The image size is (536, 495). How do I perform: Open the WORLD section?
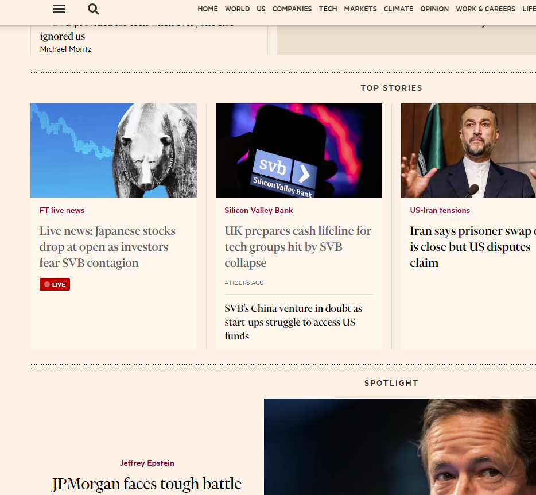(237, 9)
